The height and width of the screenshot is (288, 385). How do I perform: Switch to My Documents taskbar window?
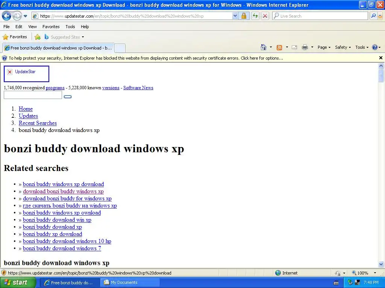(130, 283)
